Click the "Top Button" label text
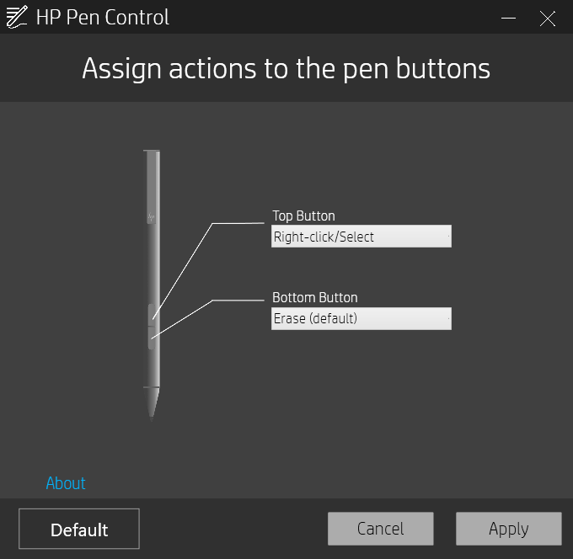The height and width of the screenshot is (559, 573). (303, 216)
